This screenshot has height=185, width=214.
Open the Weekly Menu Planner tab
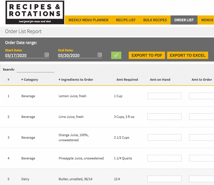click(x=88, y=20)
